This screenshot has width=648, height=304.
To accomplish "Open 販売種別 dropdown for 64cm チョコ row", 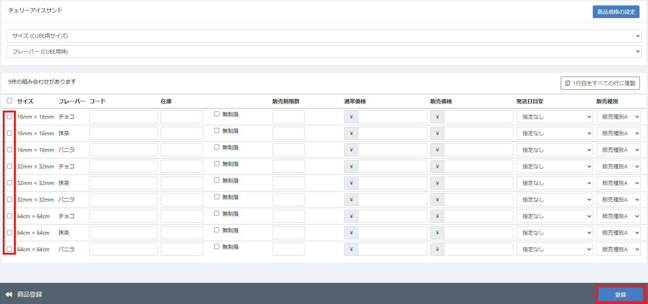I will coord(619,216).
